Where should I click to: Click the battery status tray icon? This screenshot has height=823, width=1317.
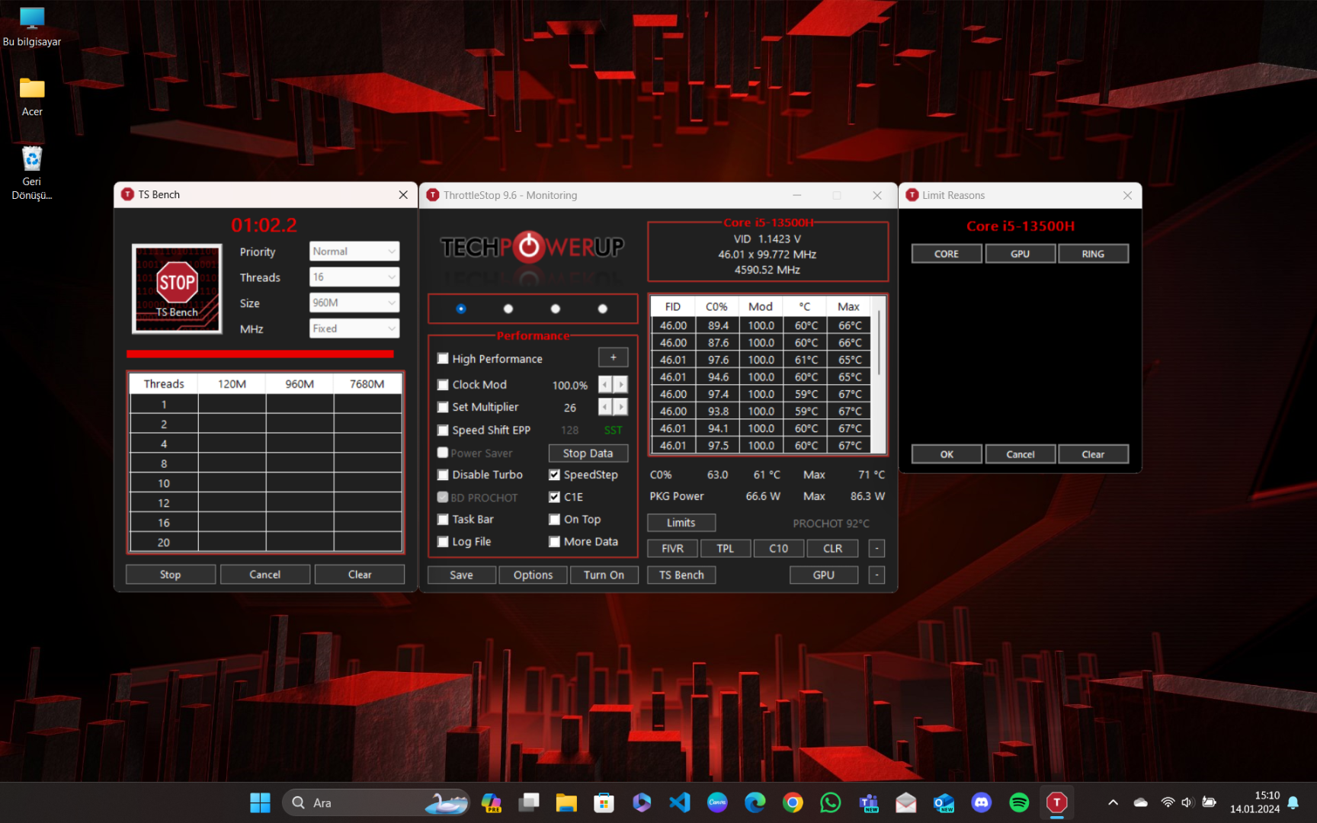point(1209,802)
